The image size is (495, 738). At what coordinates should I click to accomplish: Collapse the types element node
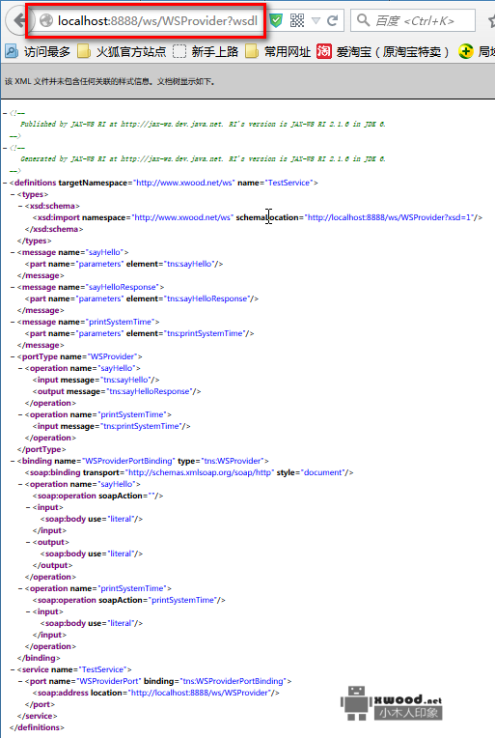click(x=13, y=194)
